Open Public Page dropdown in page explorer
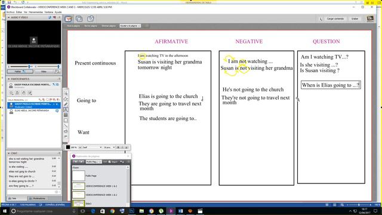Screen dimensions: 382x215 [94, 162]
